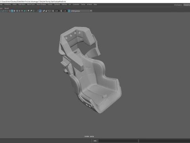Open the Workspace Modeling dropdown
Image resolution: width=190 pixels, height=143 pixels.
tap(186, 5)
